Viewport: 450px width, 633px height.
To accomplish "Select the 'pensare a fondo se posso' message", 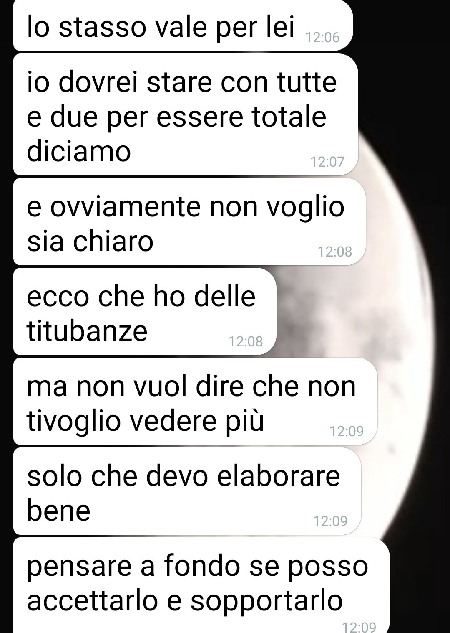I will (x=201, y=585).
